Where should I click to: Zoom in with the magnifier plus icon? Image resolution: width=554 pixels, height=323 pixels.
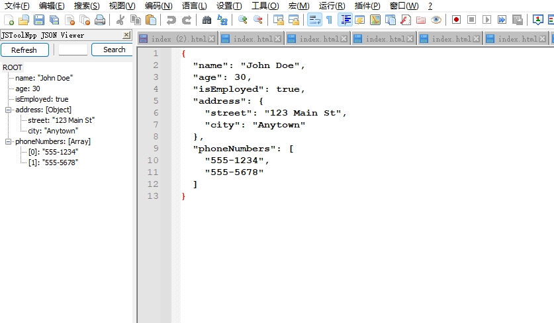pos(242,20)
